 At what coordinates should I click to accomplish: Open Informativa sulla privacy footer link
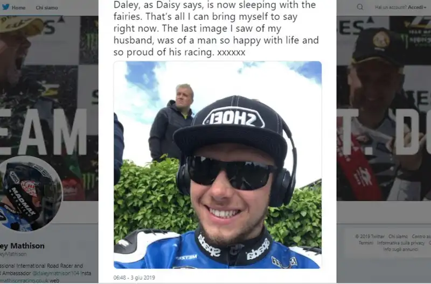click(401, 243)
